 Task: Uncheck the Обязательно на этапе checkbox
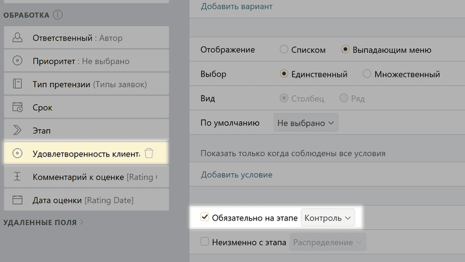205,218
